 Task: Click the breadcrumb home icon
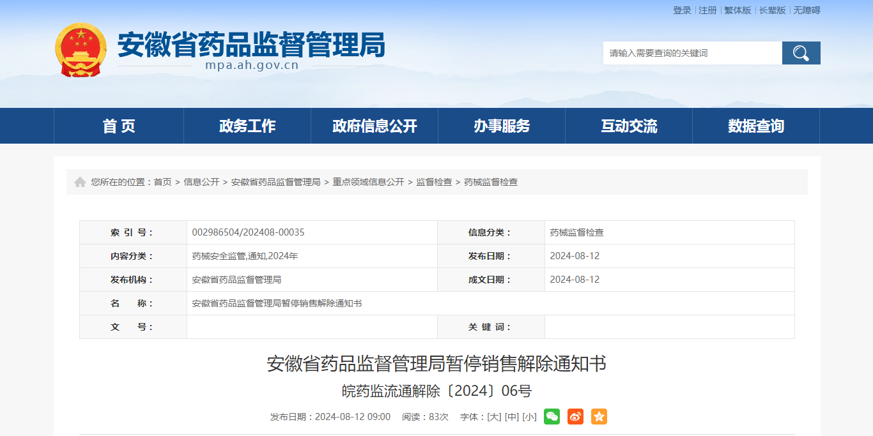(80, 182)
